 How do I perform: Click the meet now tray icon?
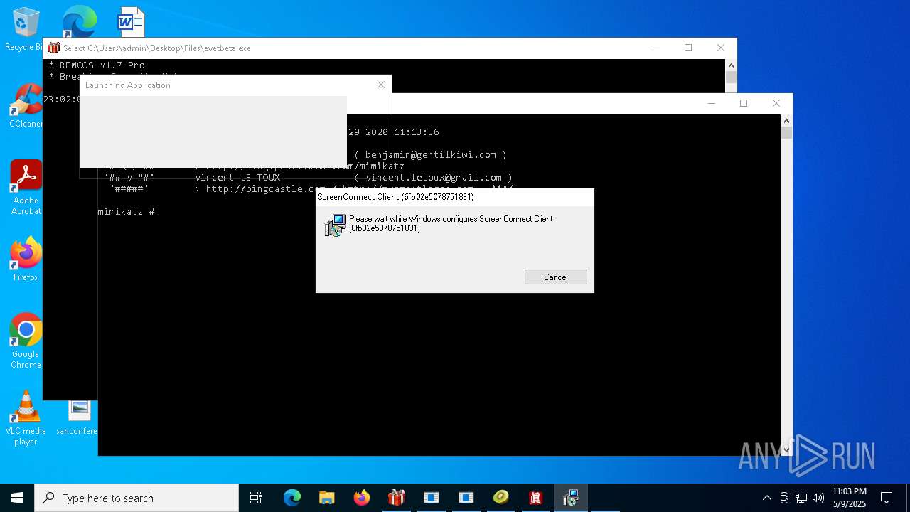[x=784, y=498]
